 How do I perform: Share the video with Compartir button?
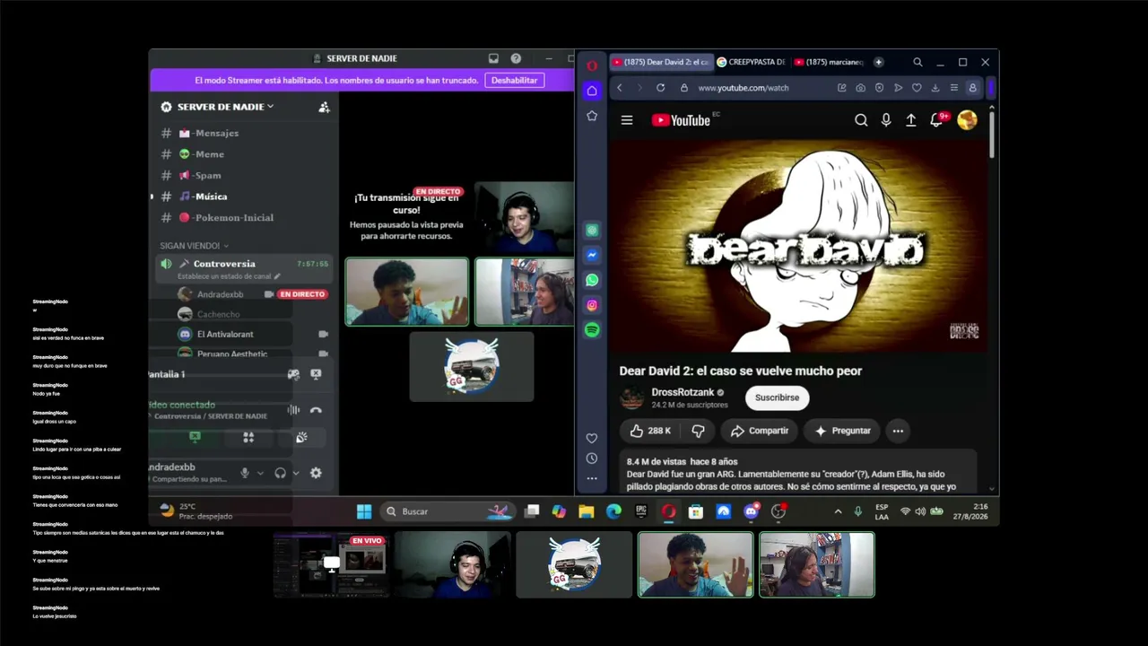point(759,431)
